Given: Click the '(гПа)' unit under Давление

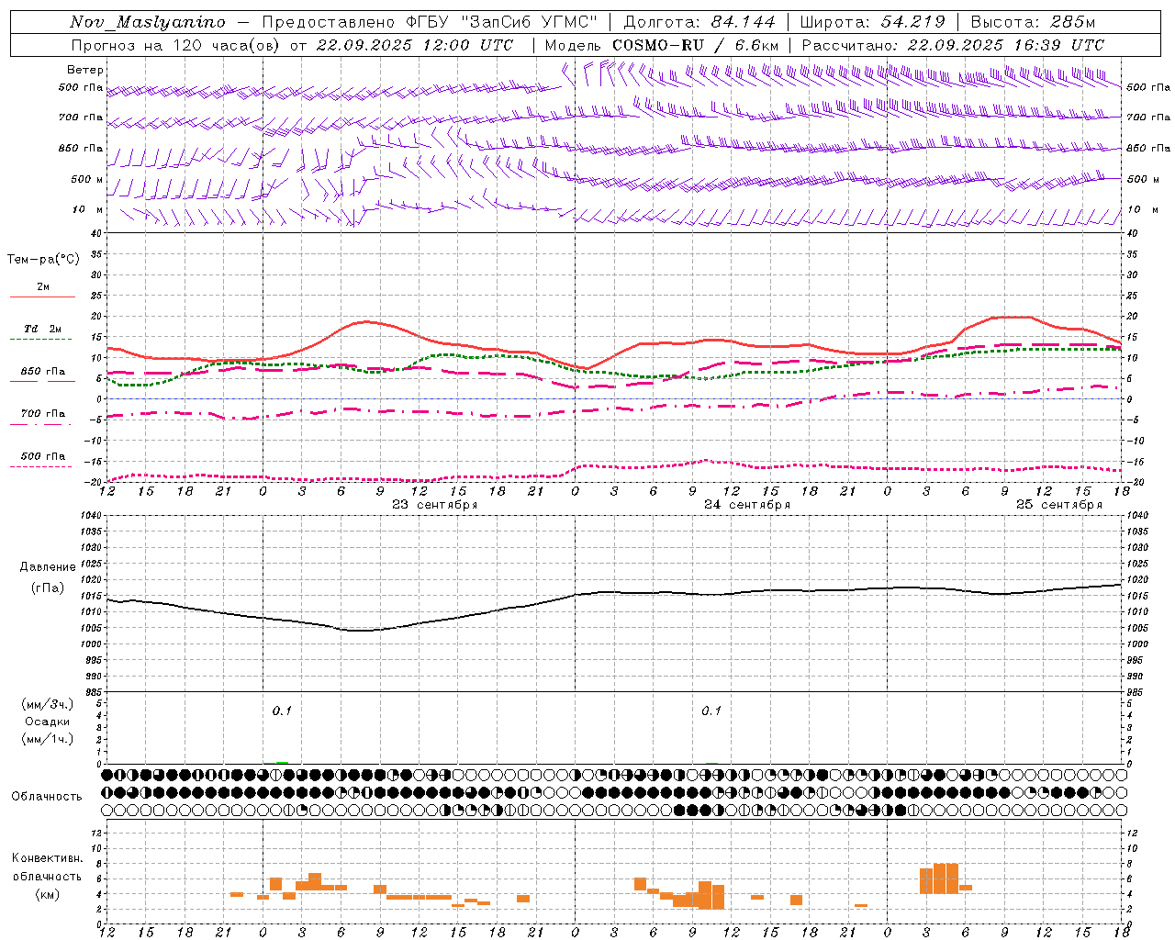Looking at the screenshot, I should tap(48, 588).
